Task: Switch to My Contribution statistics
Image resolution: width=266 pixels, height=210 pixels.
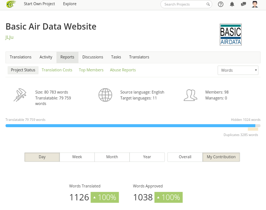Action: coord(221,157)
